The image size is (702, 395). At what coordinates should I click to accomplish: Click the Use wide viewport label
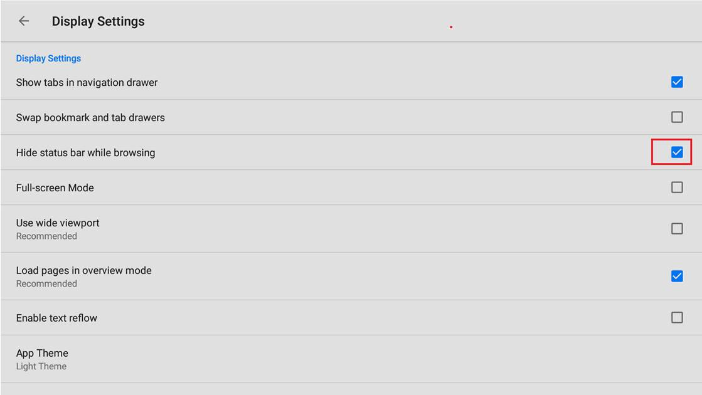(58, 223)
